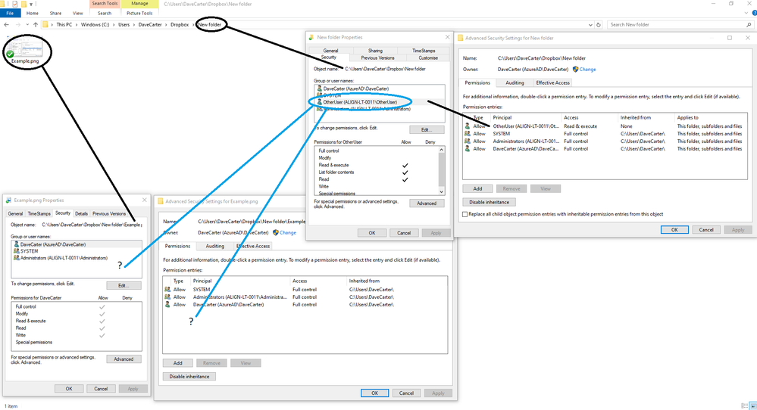Select the Example.png file thumbnail
The image size is (757, 410).
click(x=24, y=51)
